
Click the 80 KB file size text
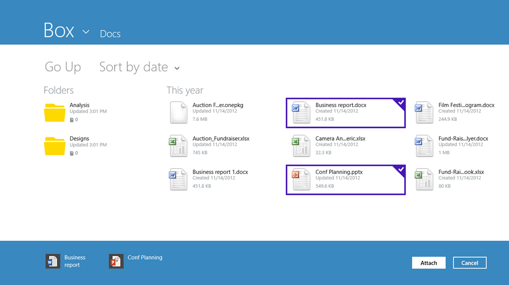pos(445,186)
